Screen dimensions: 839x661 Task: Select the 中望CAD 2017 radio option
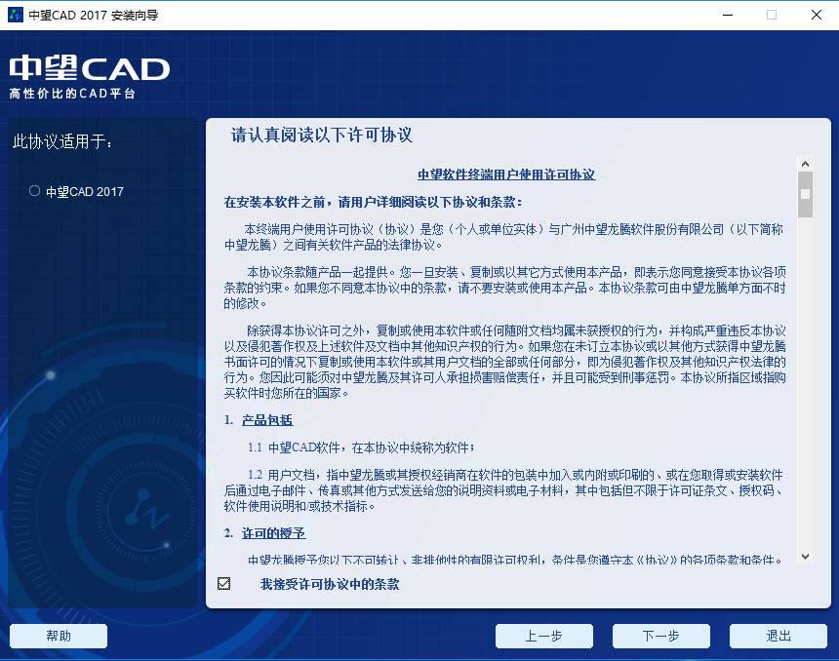(x=33, y=191)
